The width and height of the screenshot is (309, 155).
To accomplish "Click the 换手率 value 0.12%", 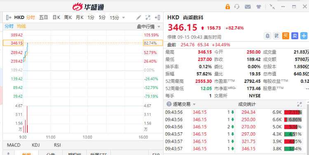I will [205, 67].
